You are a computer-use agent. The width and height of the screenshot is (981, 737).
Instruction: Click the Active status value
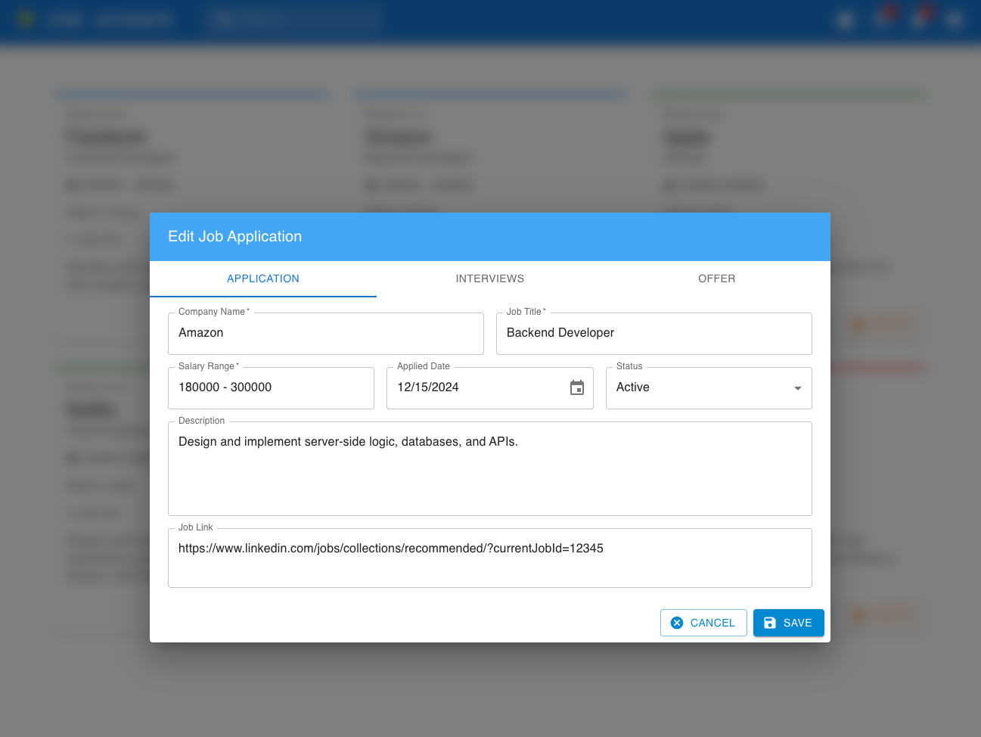[x=633, y=387]
